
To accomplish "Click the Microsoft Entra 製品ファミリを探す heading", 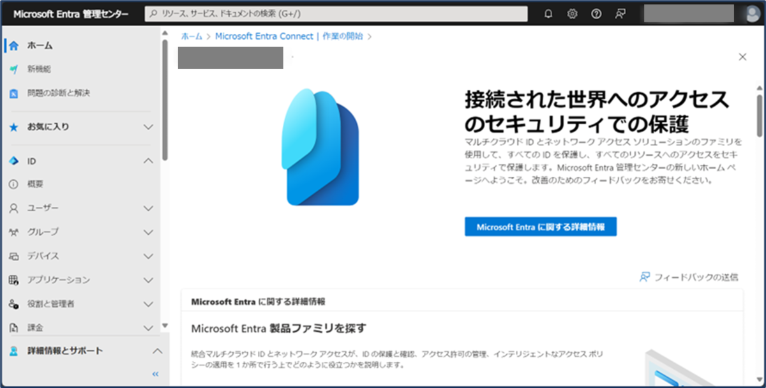I will [278, 329].
